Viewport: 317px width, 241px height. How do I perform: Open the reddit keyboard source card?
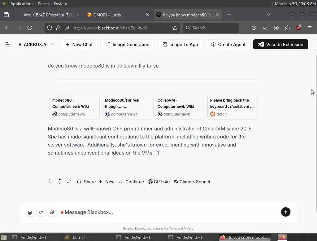(x=232, y=107)
